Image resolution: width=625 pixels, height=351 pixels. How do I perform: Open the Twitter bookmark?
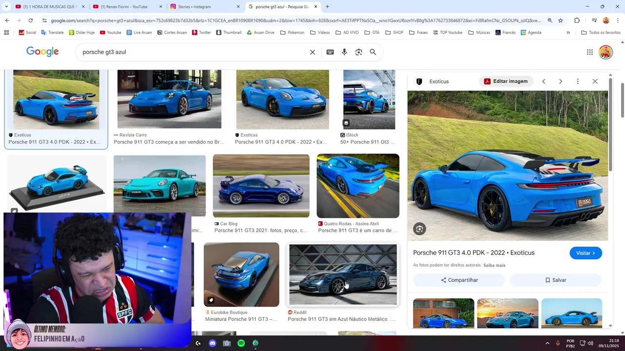coord(201,33)
